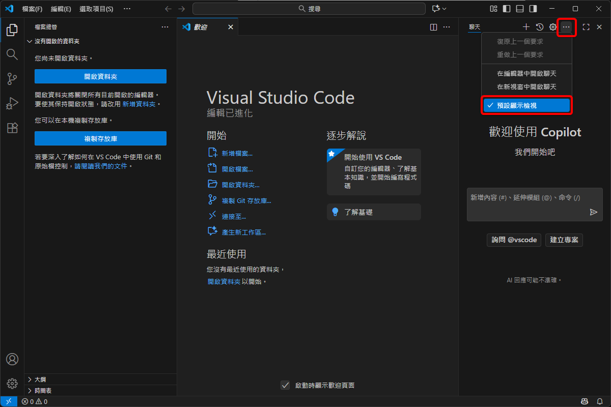This screenshot has height=407, width=611.
Task: Click the 詢問 @vscode button
Action: point(514,240)
